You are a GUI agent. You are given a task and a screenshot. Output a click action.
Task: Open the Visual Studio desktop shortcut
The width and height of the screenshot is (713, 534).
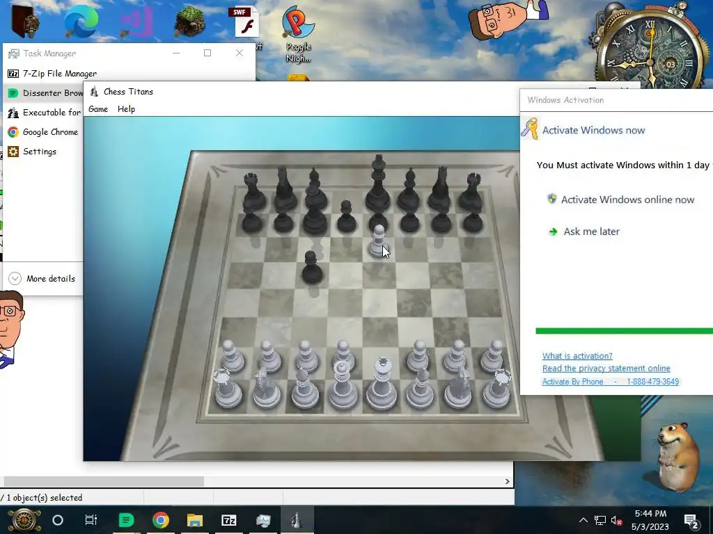tap(136, 22)
